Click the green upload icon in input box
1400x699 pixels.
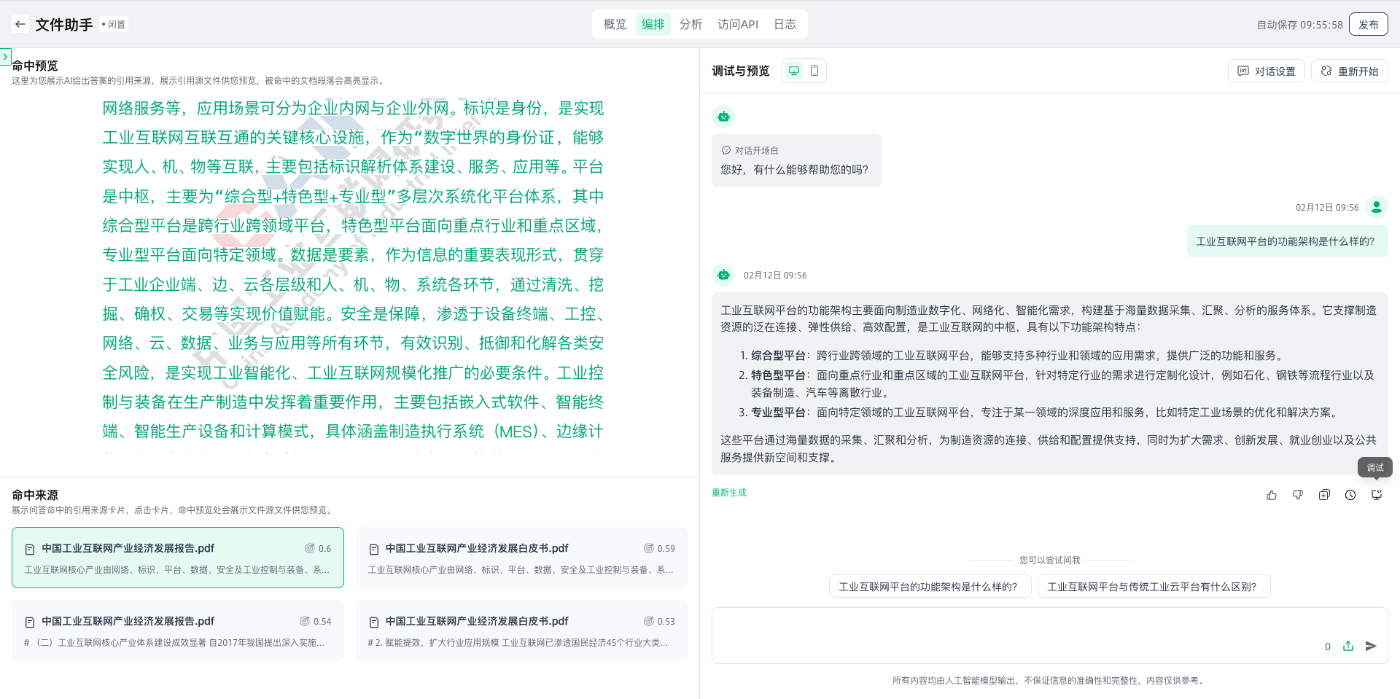(1348, 646)
